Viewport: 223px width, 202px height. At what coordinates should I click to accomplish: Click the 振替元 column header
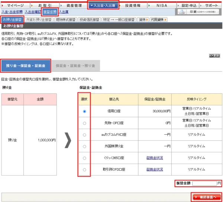[x=13, y=99]
